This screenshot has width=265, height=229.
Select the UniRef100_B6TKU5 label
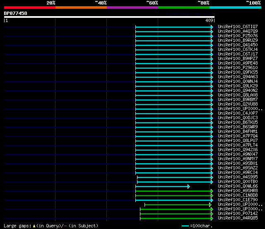pyautogui.click(x=238, y=123)
